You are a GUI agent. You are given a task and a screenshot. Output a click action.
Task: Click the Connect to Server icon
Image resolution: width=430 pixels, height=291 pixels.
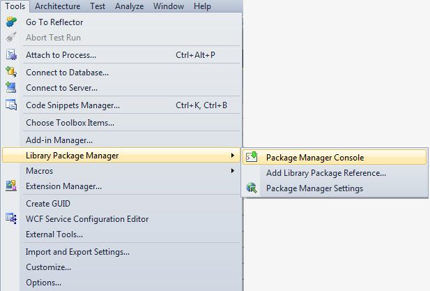coord(11,88)
